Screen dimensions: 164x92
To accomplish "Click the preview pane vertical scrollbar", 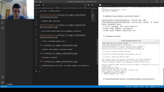I will point(163,76).
